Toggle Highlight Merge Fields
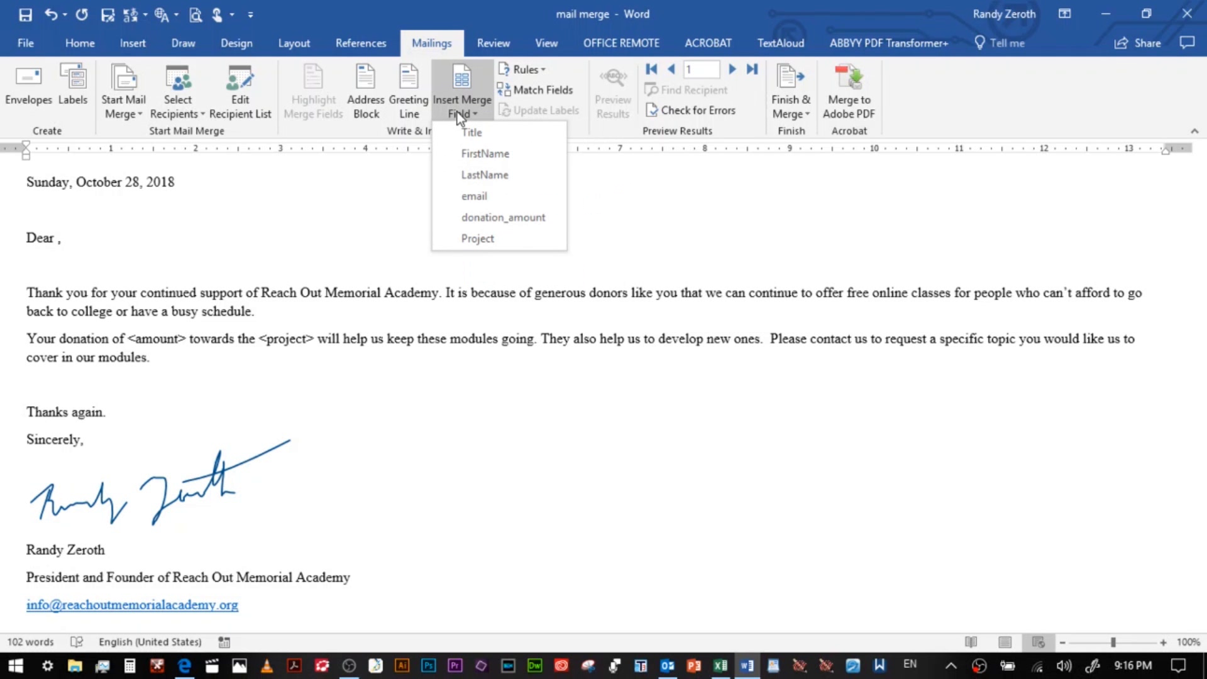Viewport: 1207px width, 679px height. (312, 91)
